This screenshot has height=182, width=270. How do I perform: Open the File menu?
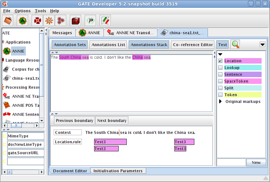click(7, 11)
